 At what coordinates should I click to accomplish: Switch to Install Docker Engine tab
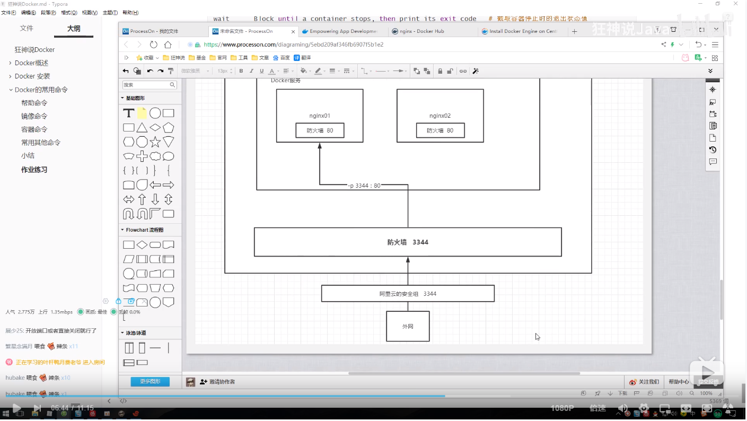coord(522,31)
